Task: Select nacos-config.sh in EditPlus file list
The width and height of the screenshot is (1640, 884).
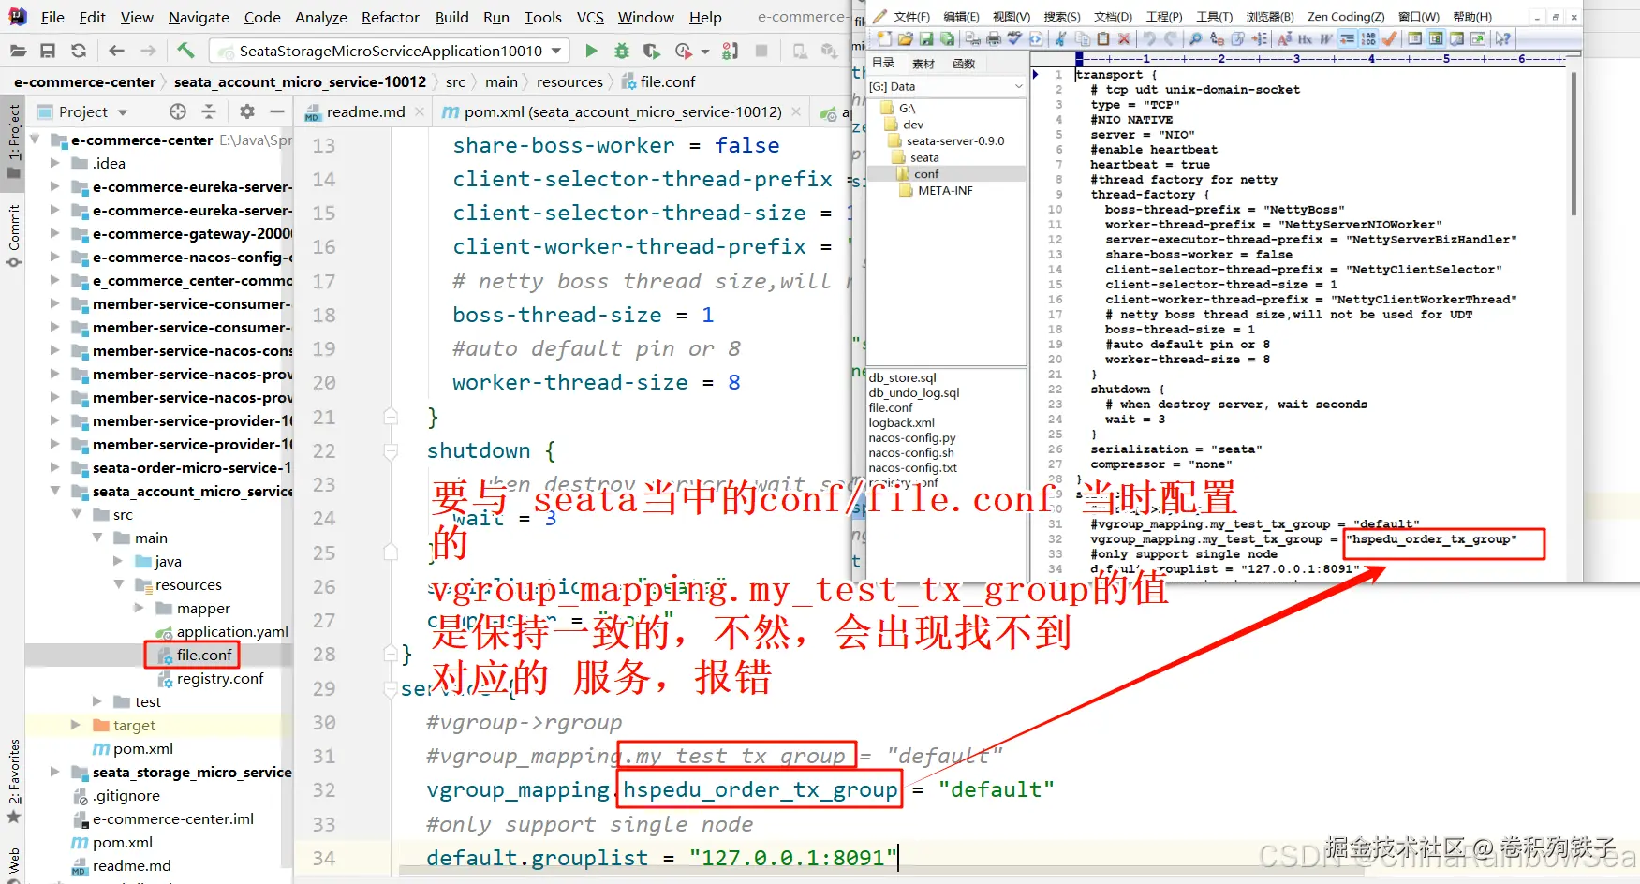Action: pos(911,453)
